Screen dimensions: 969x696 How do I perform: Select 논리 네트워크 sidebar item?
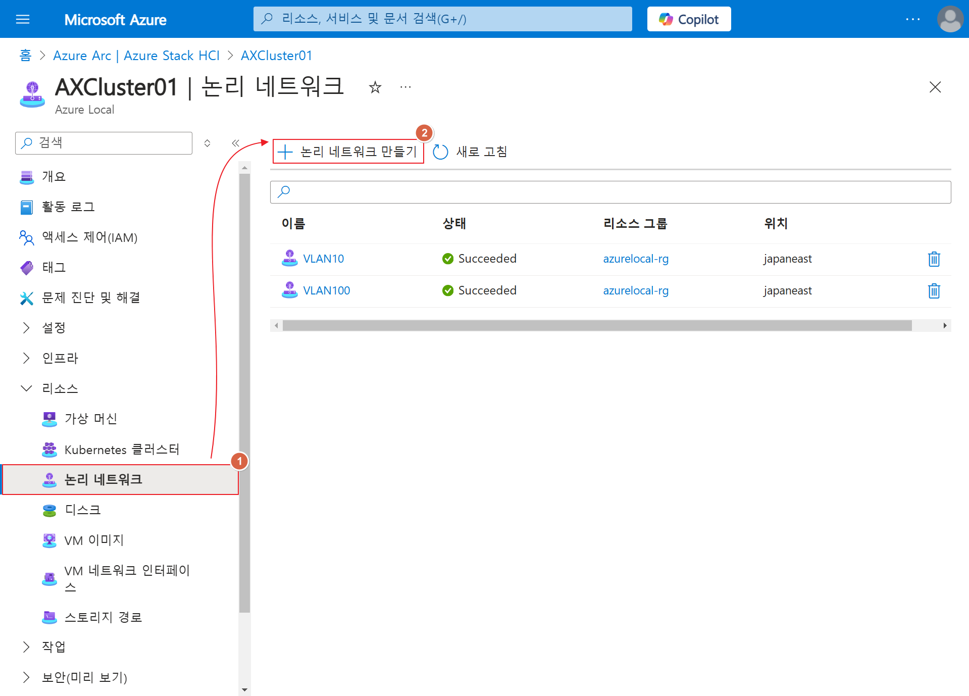pyautogui.click(x=120, y=480)
